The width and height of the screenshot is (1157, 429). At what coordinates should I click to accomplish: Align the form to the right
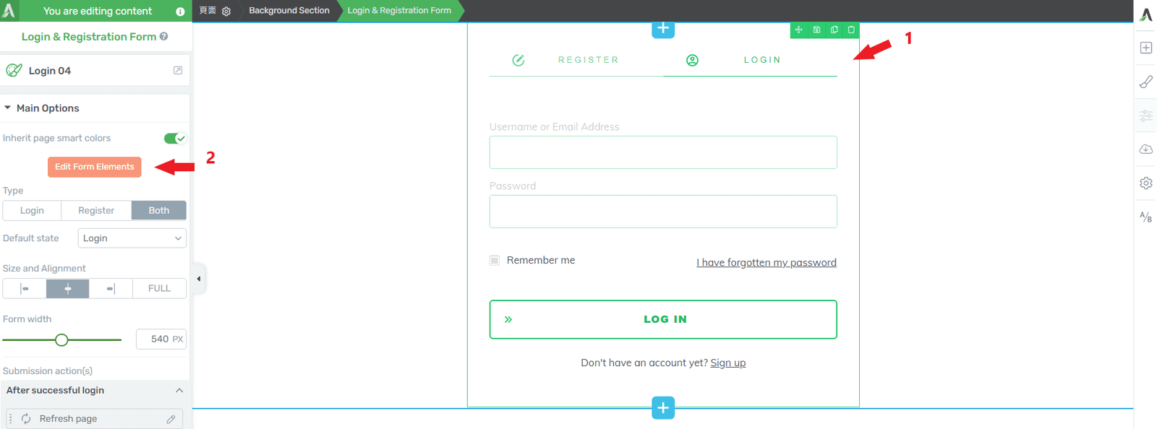coord(111,288)
